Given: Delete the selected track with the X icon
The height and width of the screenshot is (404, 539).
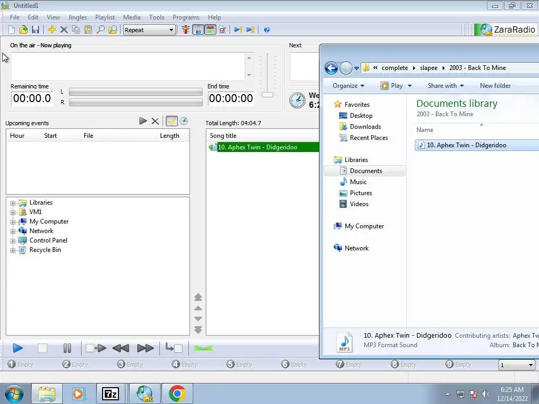Looking at the screenshot, I should (64, 29).
